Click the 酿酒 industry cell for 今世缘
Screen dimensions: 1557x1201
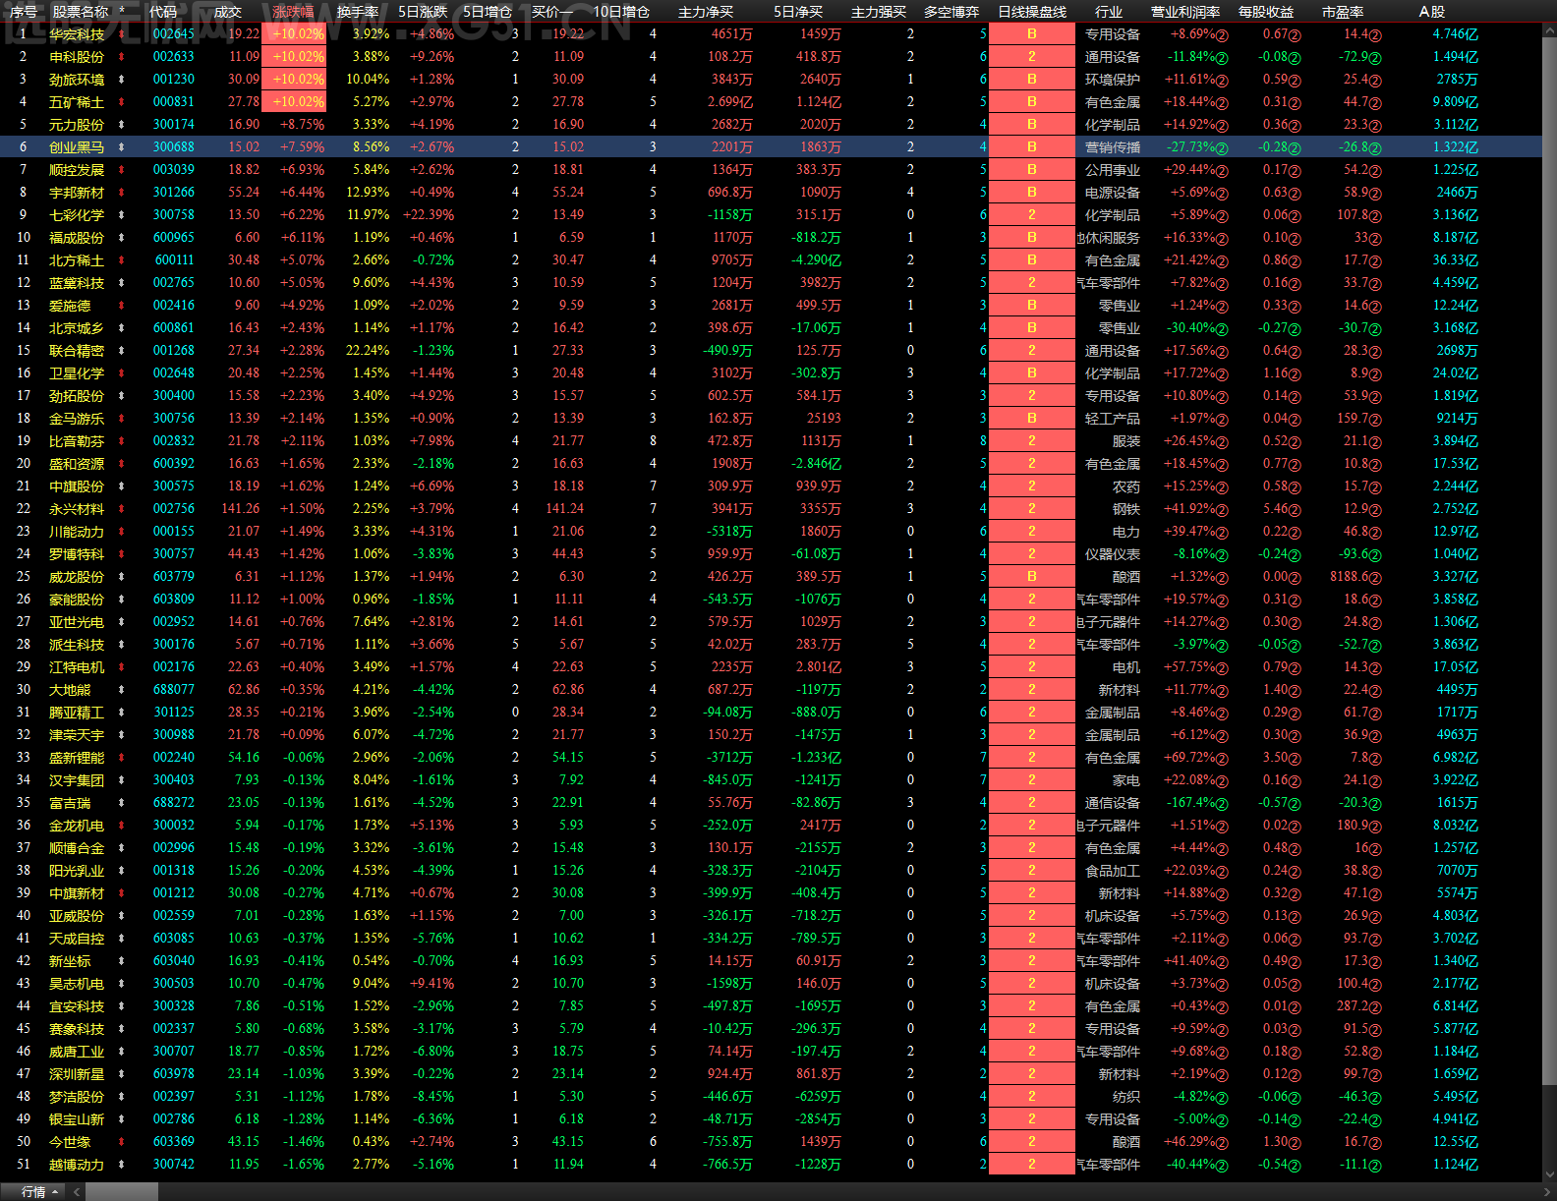[x=1126, y=1142]
